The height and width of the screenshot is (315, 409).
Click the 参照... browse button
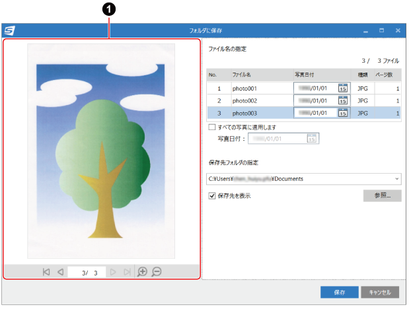tap(382, 195)
